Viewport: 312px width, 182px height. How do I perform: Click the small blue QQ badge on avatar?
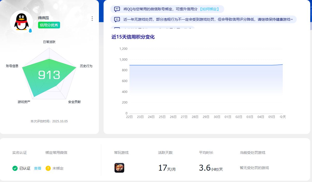pyautogui.click(x=30, y=31)
